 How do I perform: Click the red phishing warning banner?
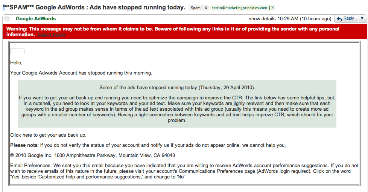184,32
